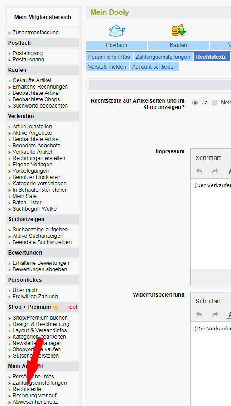
Task: Open Beendete Suchanzeigen link
Action: [42, 242]
